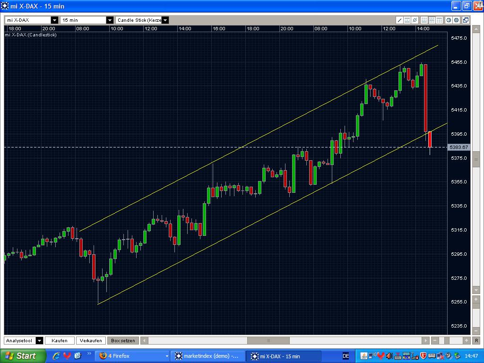This screenshot has width=484, height=363.
Task: Click the DE language indicator
Action: coord(346,356)
